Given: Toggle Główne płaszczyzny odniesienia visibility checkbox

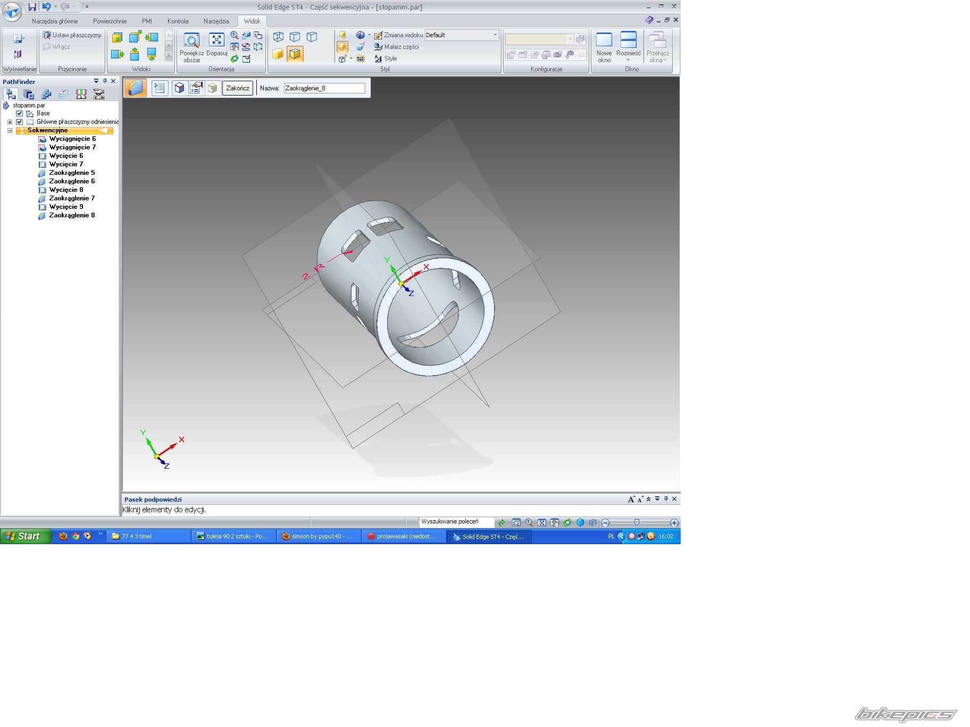Looking at the screenshot, I should click(x=20, y=122).
